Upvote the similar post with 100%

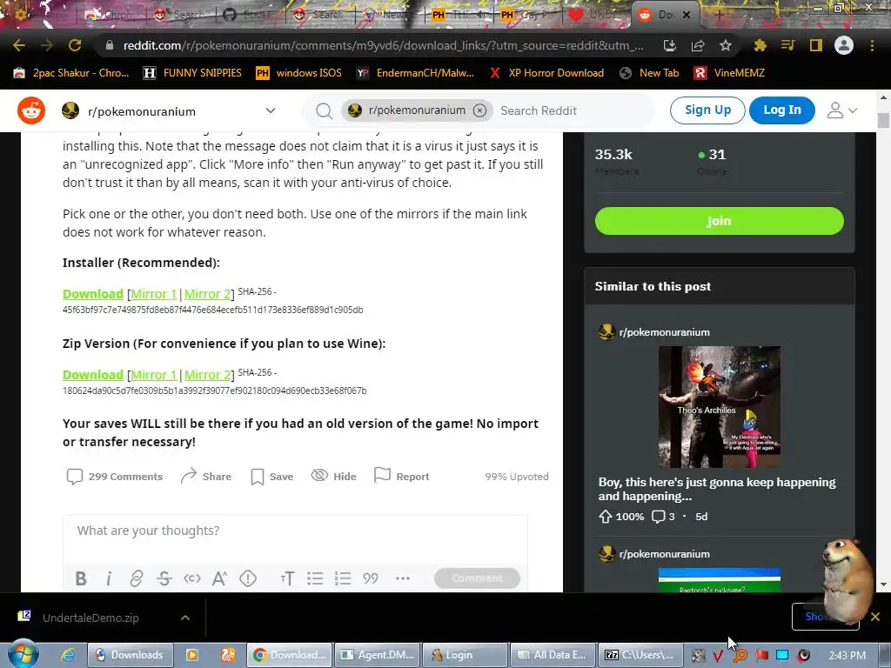[x=606, y=517]
